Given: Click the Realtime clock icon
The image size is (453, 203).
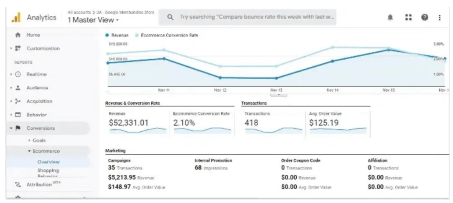Looking at the screenshot, I should [18, 74].
